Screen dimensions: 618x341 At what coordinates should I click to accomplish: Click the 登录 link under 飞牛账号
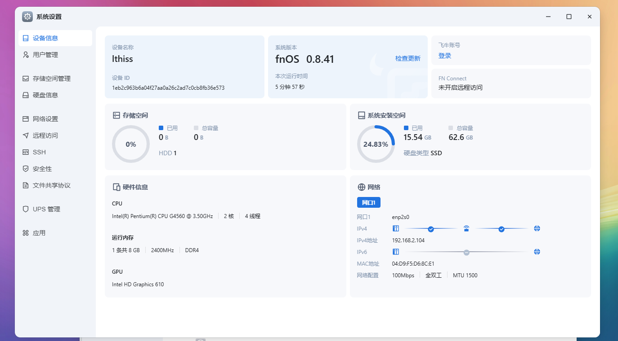point(445,56)
